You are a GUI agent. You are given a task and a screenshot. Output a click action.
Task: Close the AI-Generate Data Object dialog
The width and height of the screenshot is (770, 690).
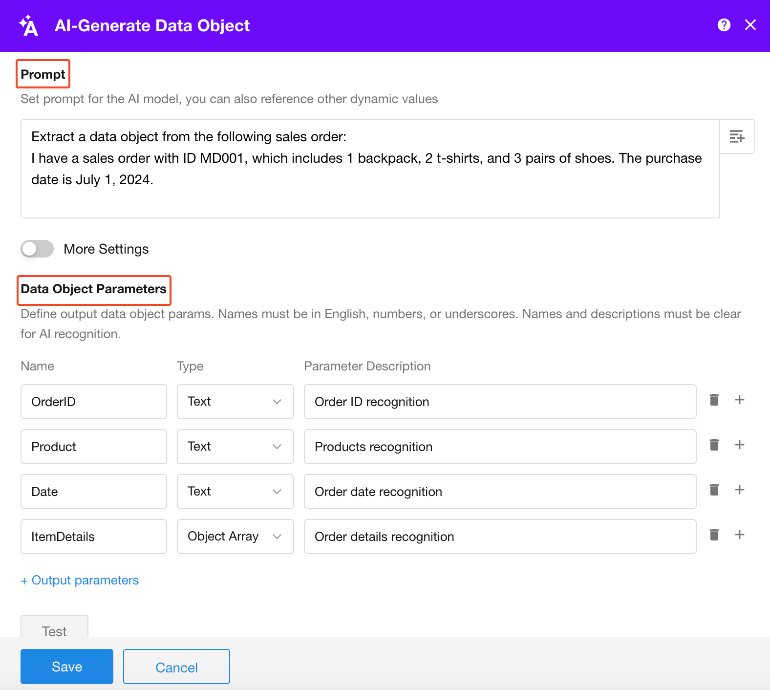750,25
